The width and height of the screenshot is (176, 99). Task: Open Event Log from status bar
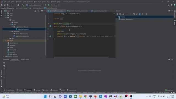click(x=169, y=90)
